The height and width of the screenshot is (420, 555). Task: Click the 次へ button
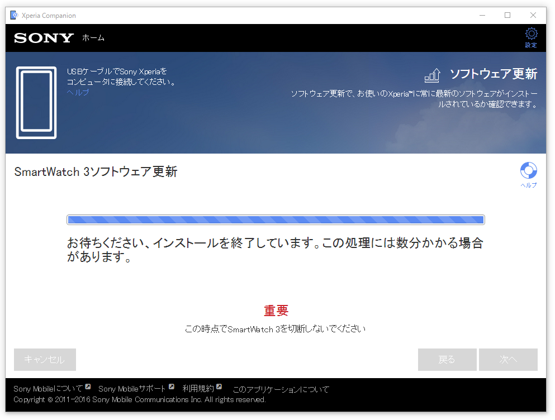tap(508, 360)
